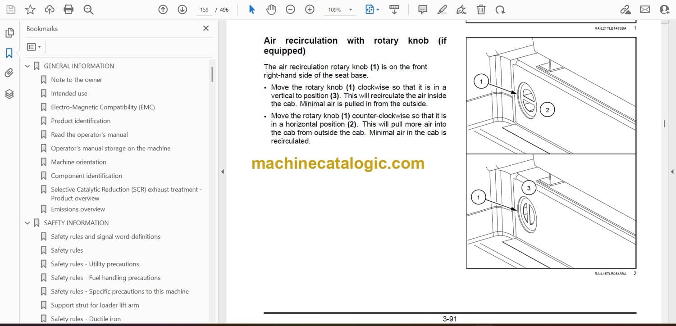Click the document vertical scrollbar thumb
Screen dimensions: 676x326
coord(664,123)
